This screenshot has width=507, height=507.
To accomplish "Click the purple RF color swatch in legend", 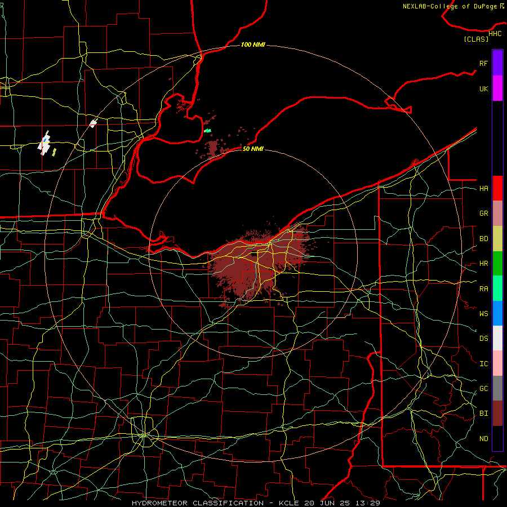I will pos(497,63).
